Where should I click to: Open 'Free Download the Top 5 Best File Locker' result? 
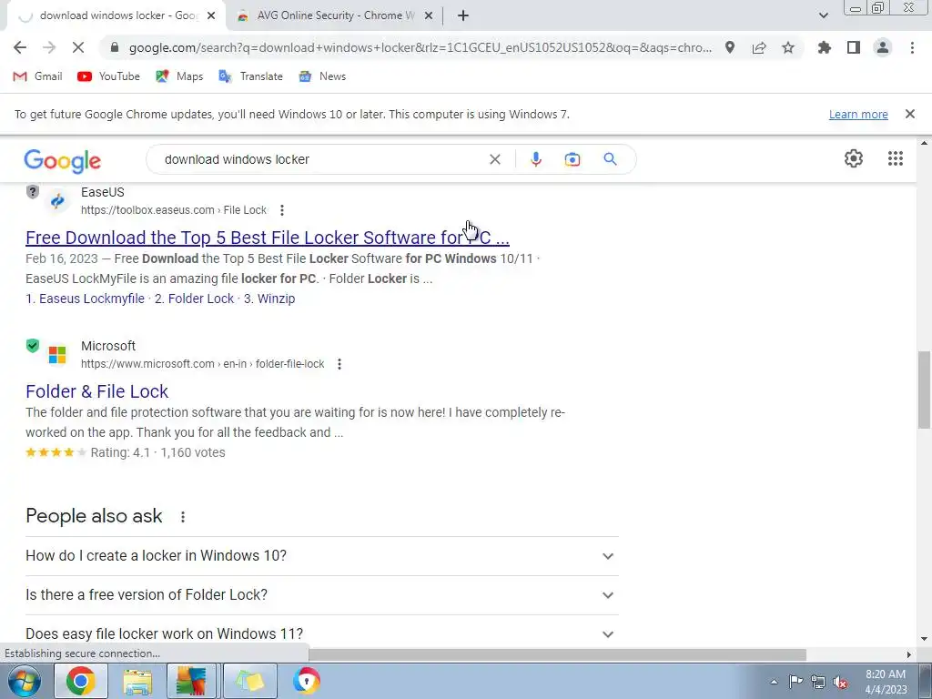point(268,238)
